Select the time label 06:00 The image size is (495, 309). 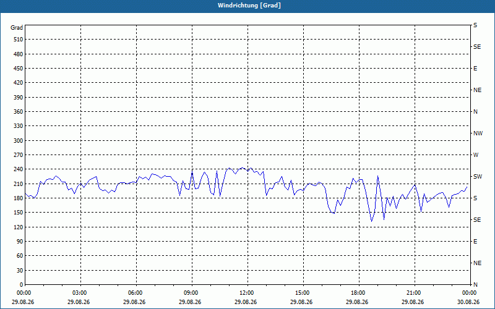click(x=134, y=293)
